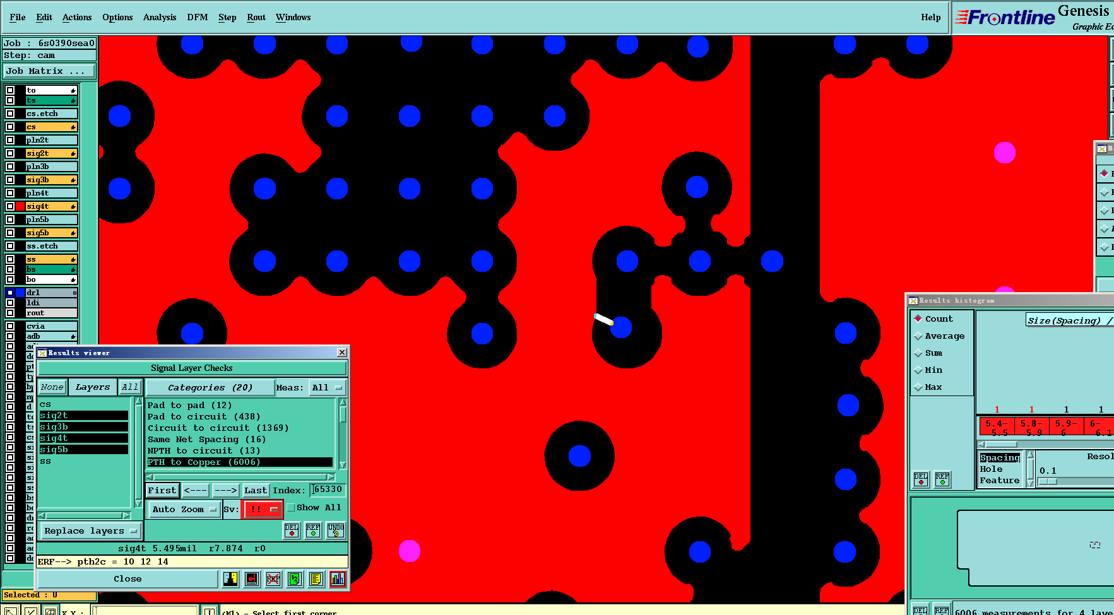This screenshot has height=615, width=1114.
Task: Select sig3b in Results viewer layers list
Action: coord(83,426)
